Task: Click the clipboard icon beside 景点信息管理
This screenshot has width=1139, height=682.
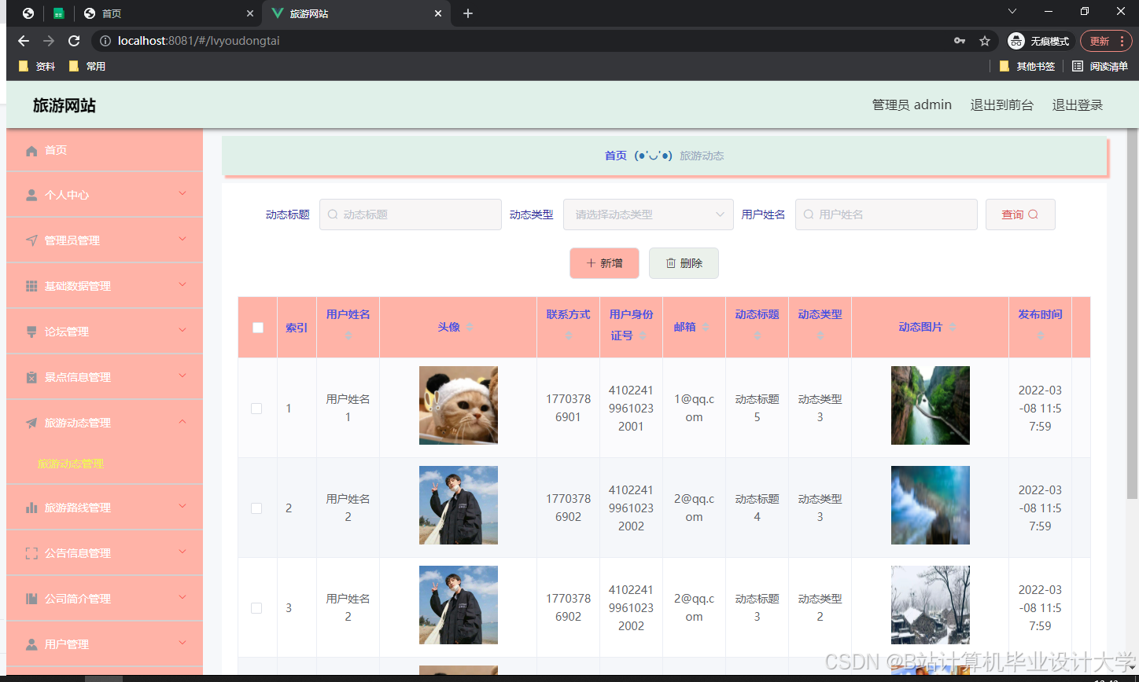Action: (31, 377)
